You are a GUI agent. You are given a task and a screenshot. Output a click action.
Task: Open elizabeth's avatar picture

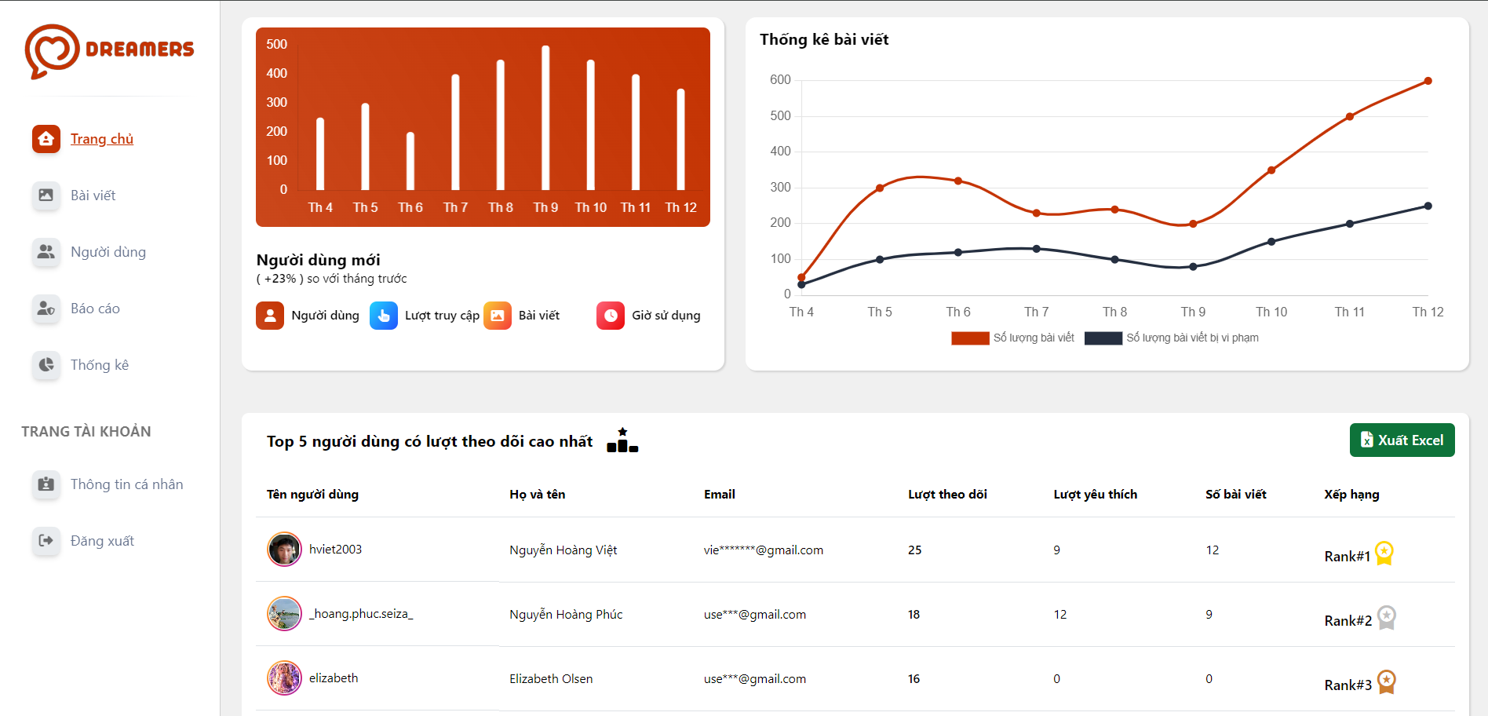(x=284, y=678)
